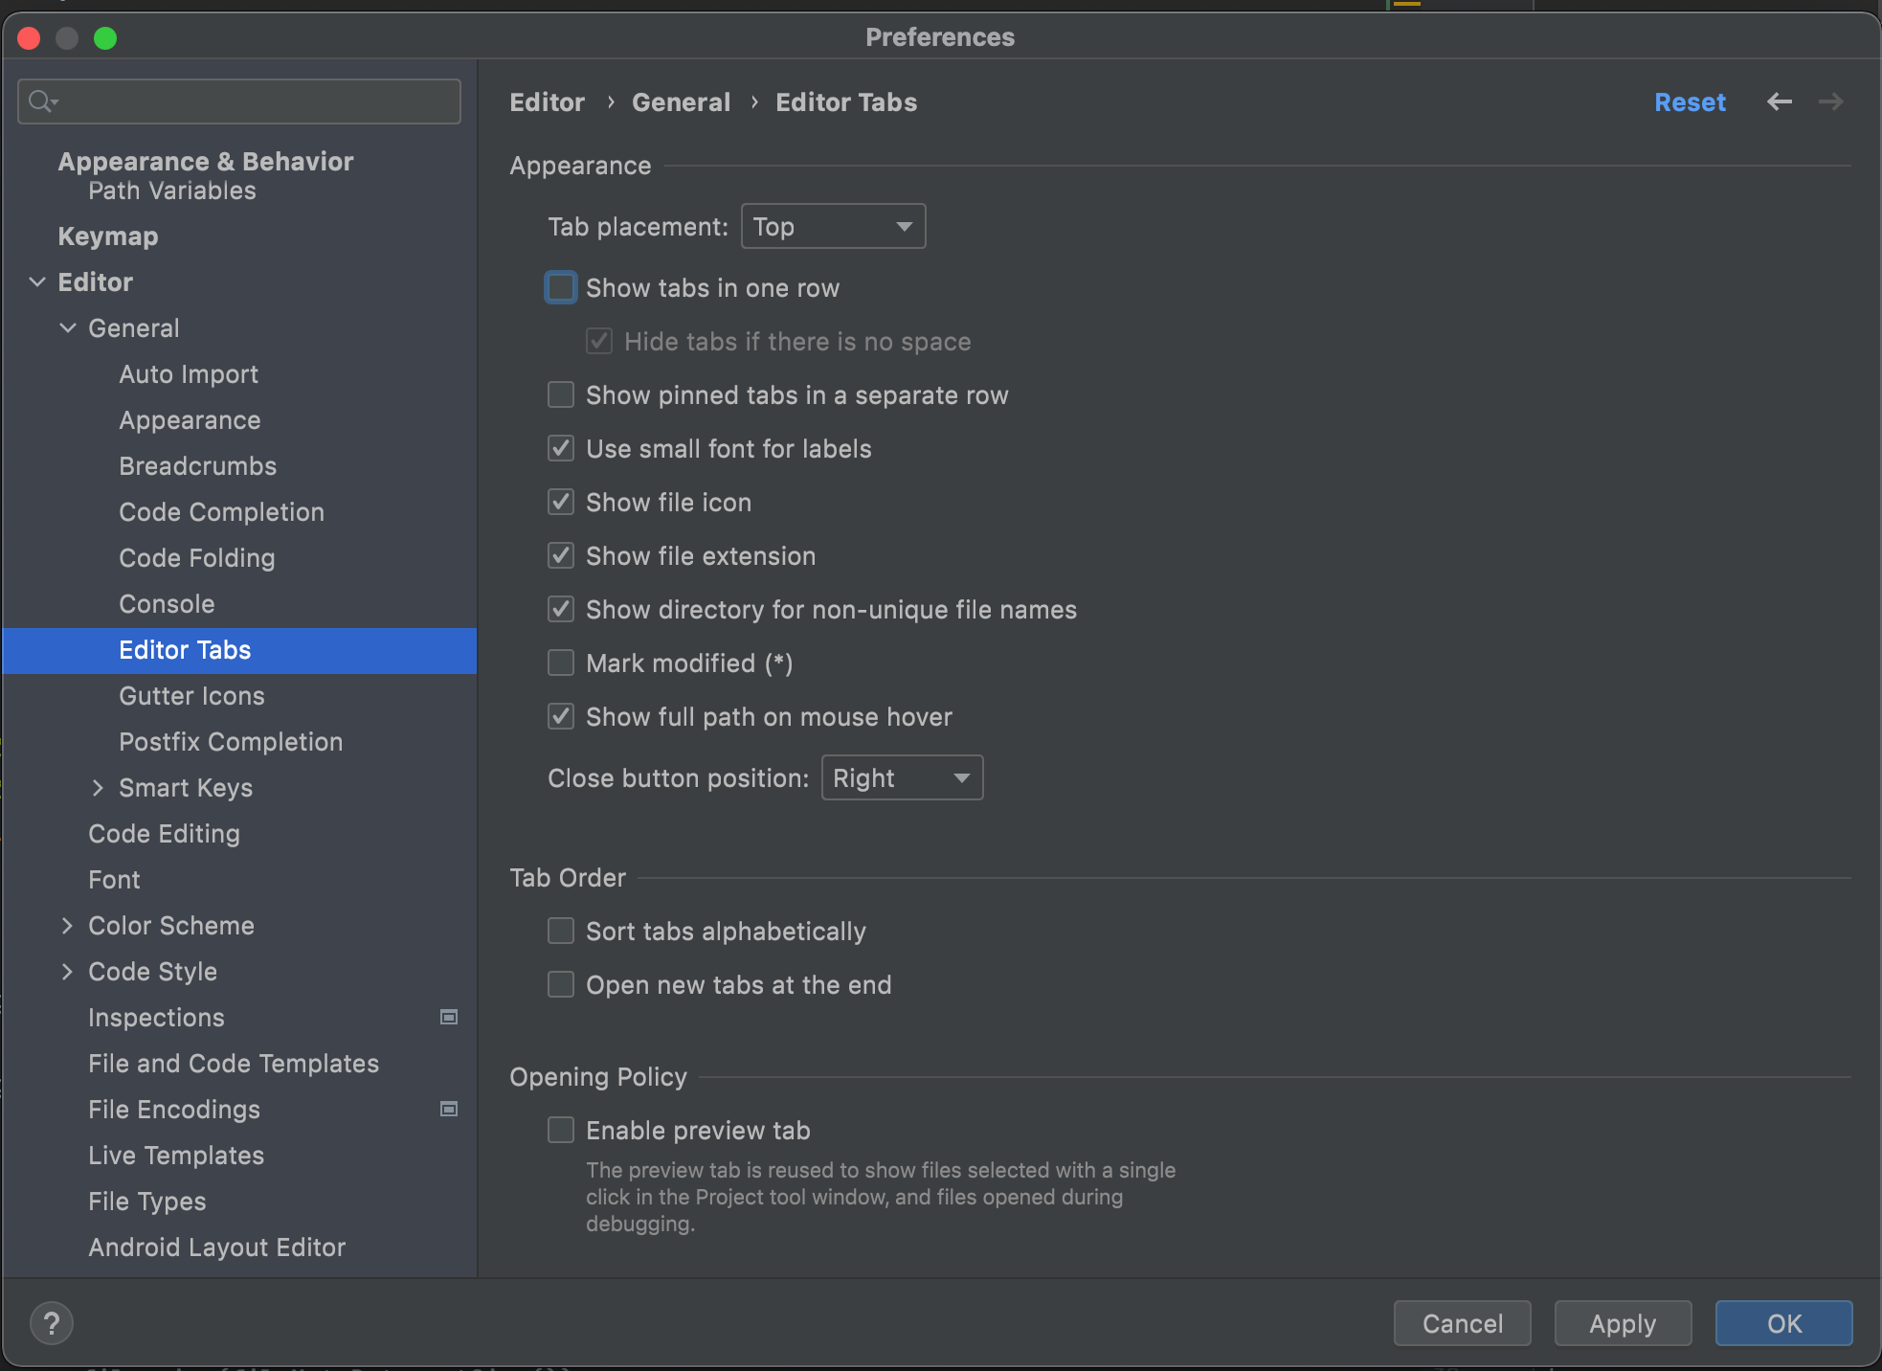
Task: Open Close button position dropdown
Action: click(x=902, y=778)
